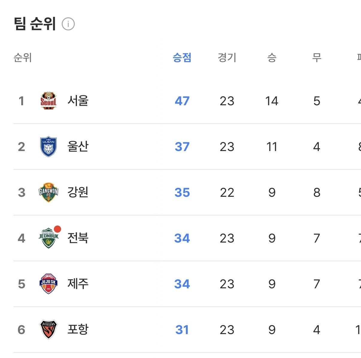Open the 제주 team name link
This screenshot has width=361, height=358.
pos(78,284)
